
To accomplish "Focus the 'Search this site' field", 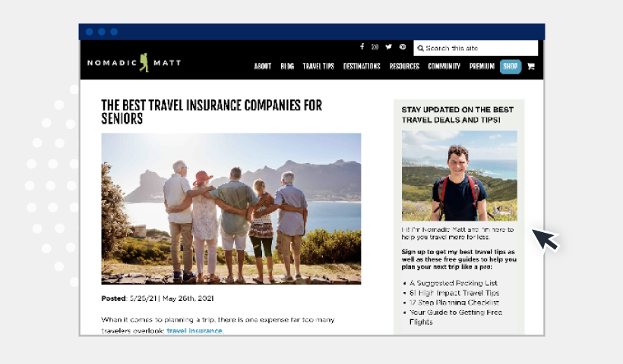I will click(x=476, y=48).
